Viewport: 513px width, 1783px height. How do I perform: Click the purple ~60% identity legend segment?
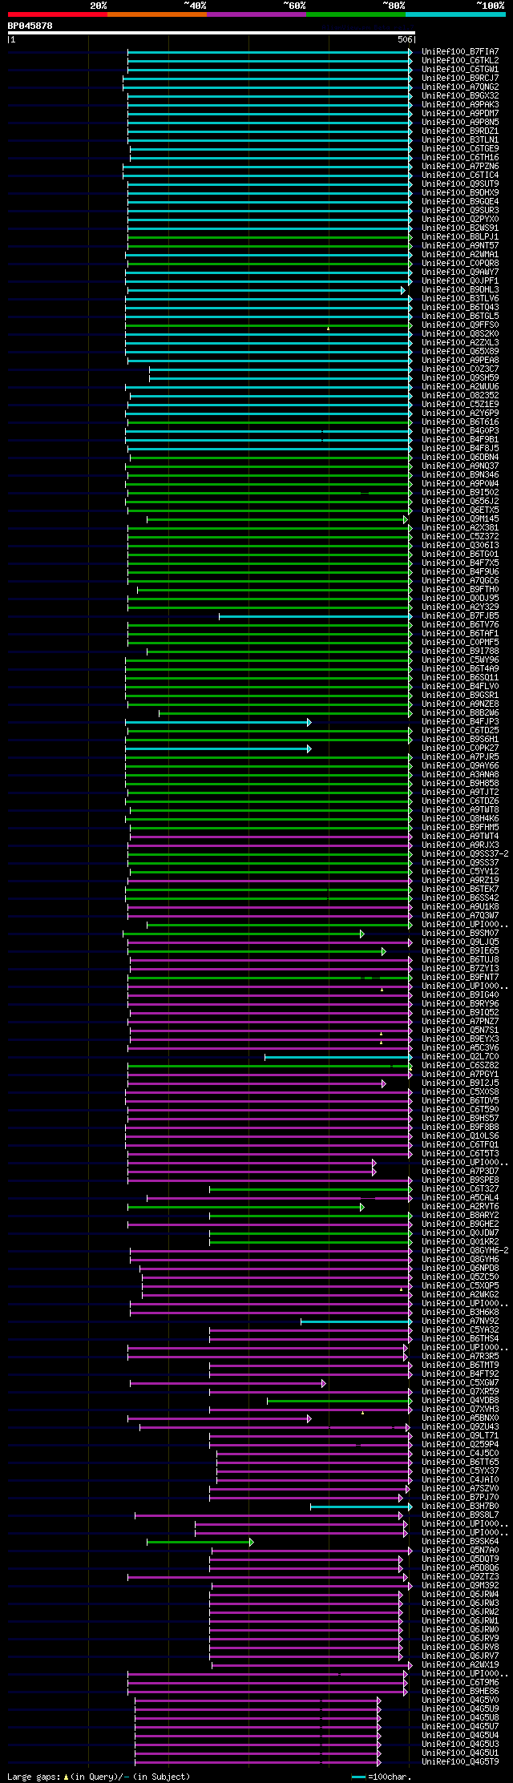point(256,14)
